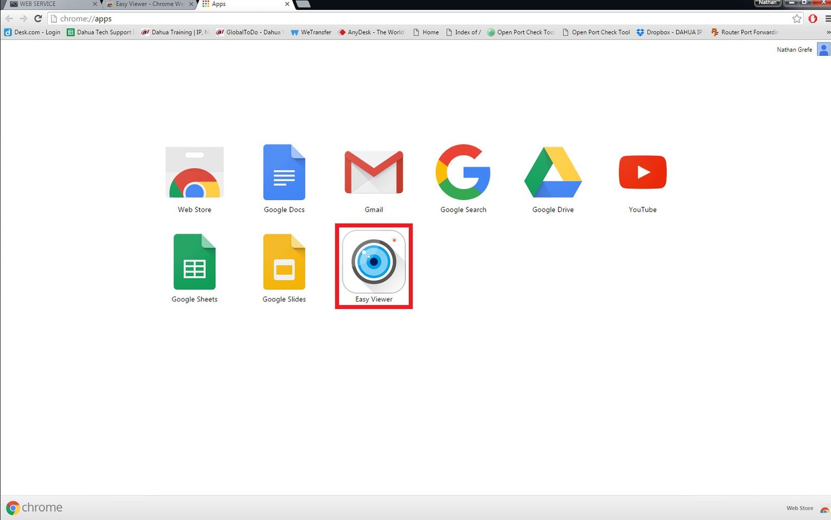Open the AnyDesk bookmark
The width and height of the screenshot is (831, 520).
(x=371, y=32)
